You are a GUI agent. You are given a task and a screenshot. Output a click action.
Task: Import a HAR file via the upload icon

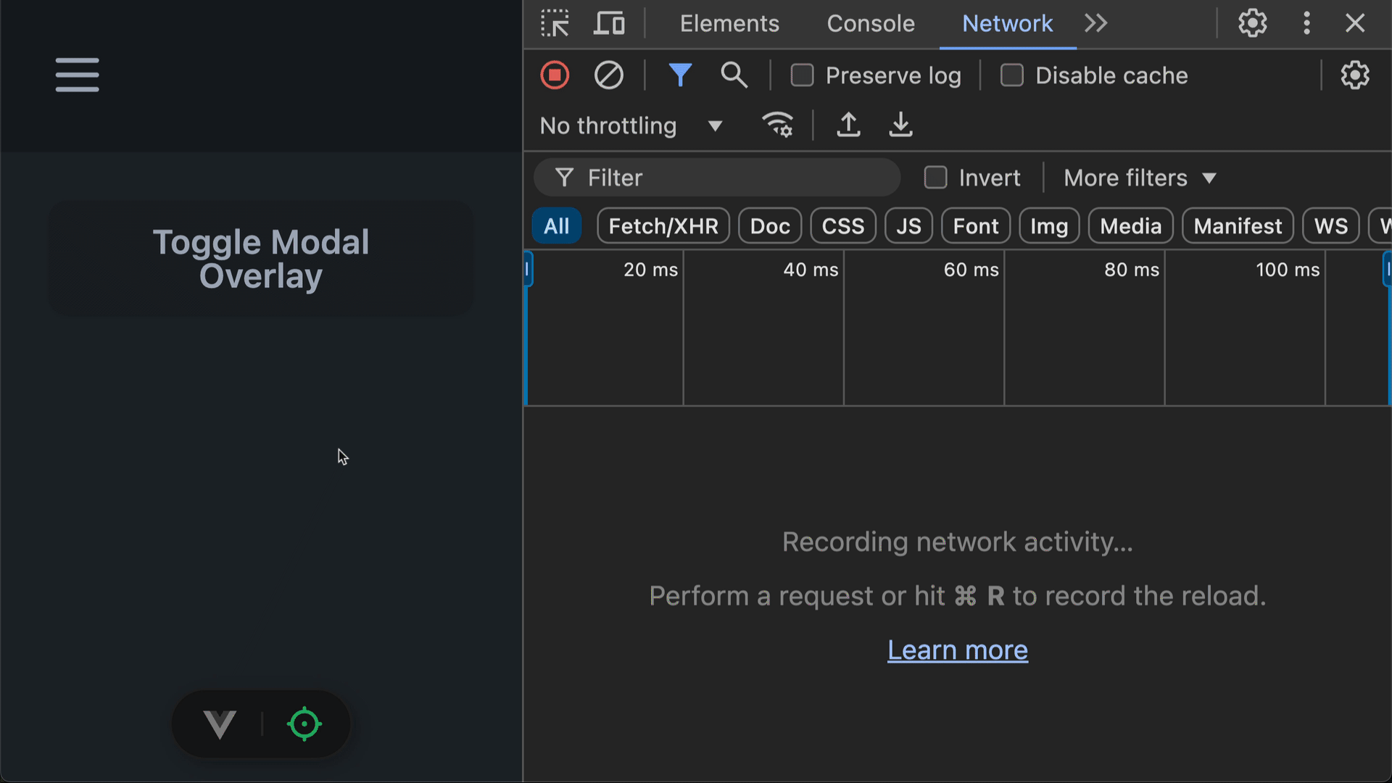pos(848,125)
